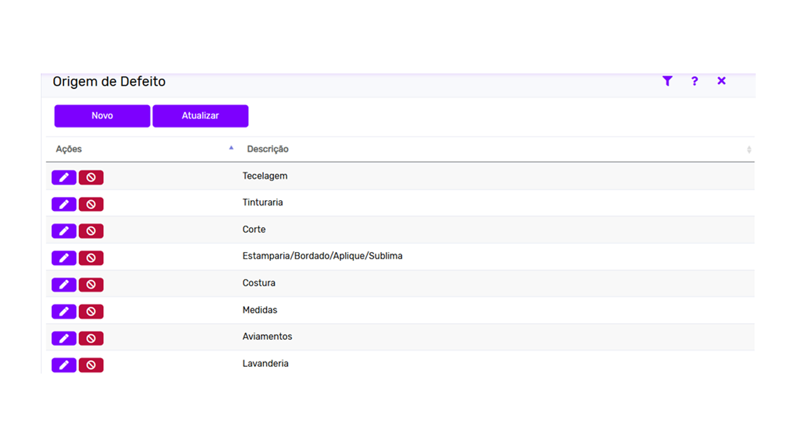Click the Novo button
Image resolution: width=796 pixels, height=447 pixels.
(x=102, y=116)
